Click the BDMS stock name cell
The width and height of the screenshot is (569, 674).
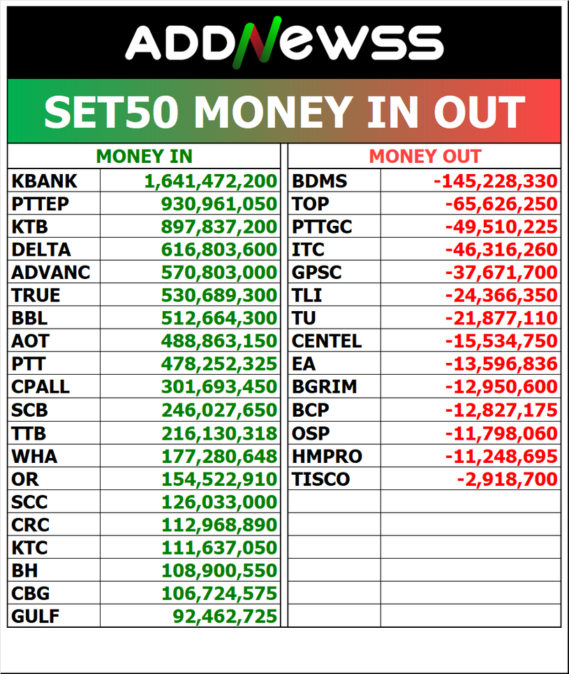pos(319,182)
